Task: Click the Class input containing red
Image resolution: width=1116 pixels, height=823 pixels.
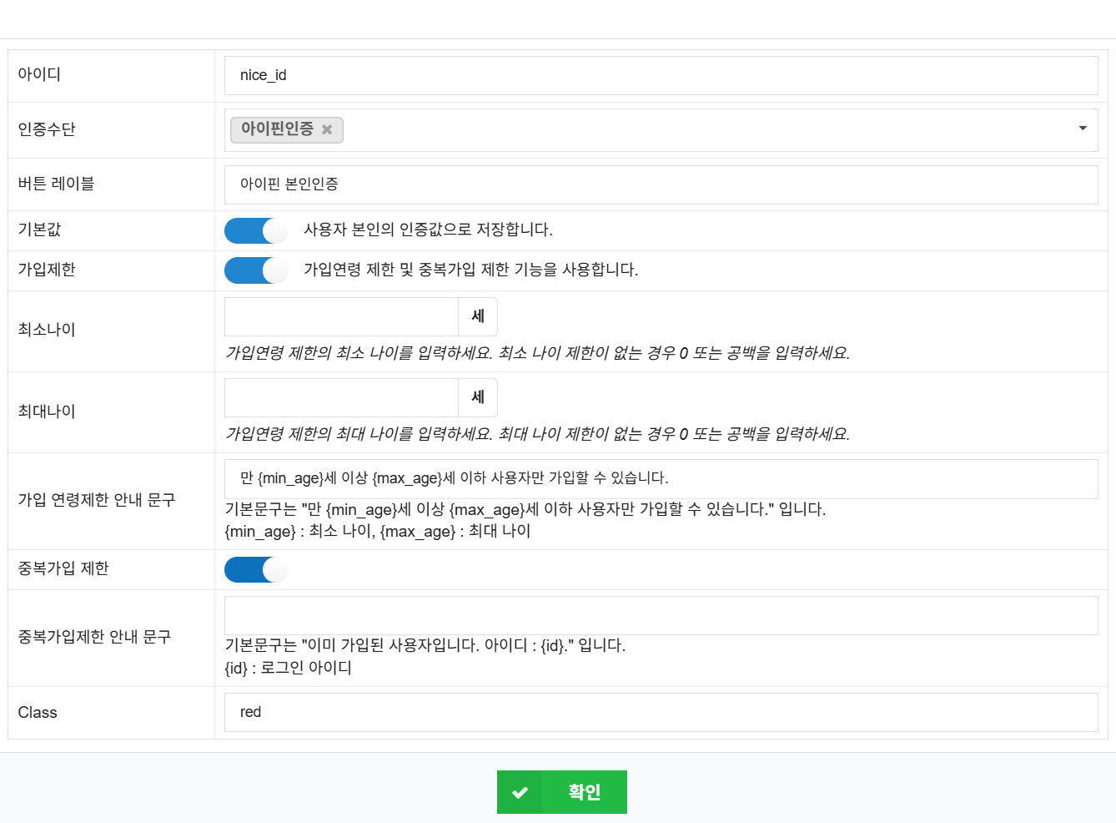Action: point(661,713)
